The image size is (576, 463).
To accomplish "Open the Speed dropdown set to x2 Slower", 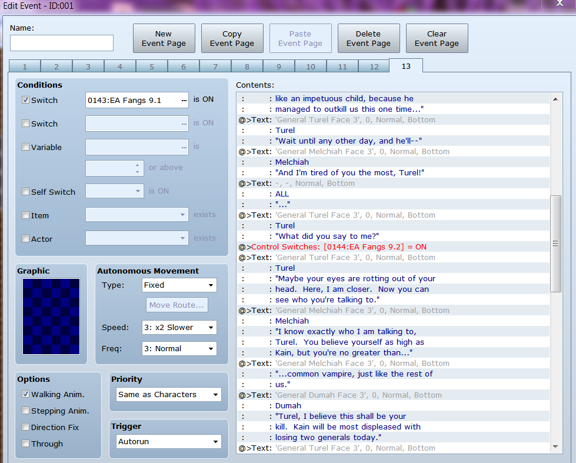I will pos(178,327).
